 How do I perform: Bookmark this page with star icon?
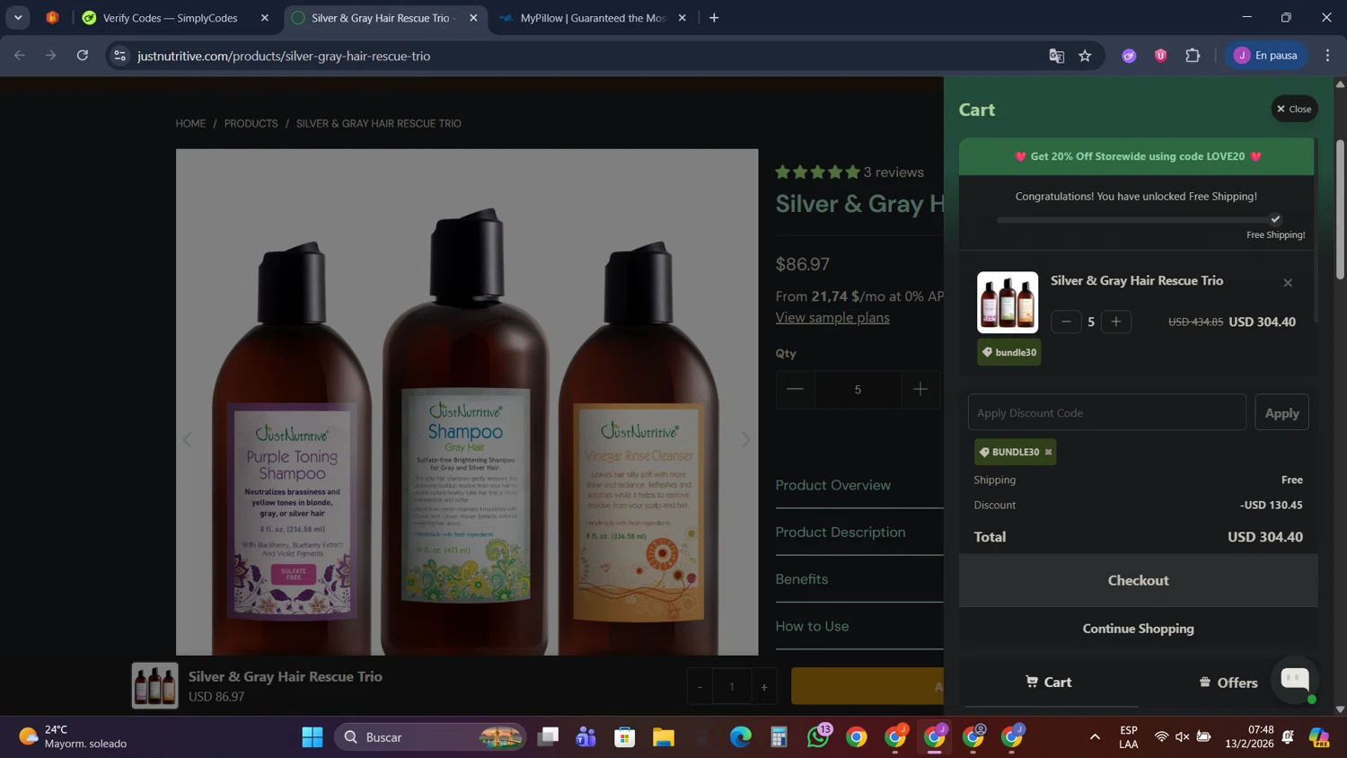1085,56
